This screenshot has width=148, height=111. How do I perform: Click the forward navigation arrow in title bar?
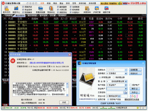[x=33, y=3]
